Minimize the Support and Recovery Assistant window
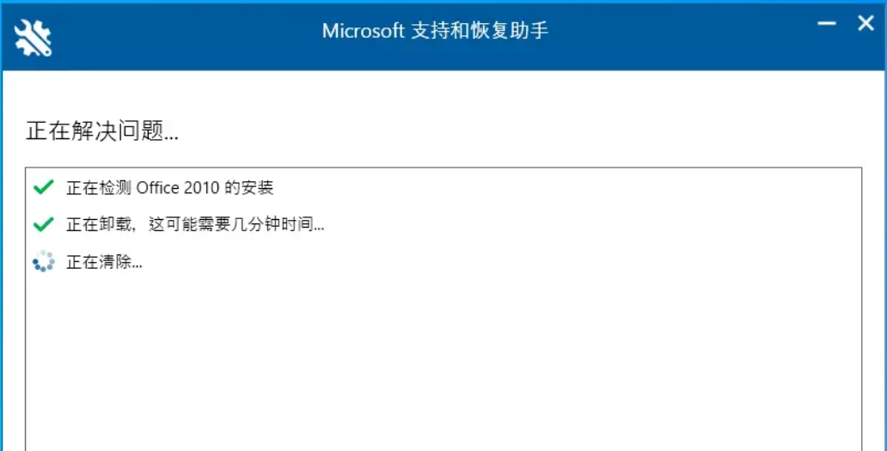The height and width of the screenshot is (451, 887). pos(827,23)
